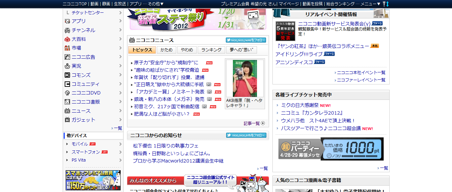This screenshot has height=192, width=452.
Task: Follow nico_nico_news Twitter button
Action: pyautogui.click(x=246, y=40)
